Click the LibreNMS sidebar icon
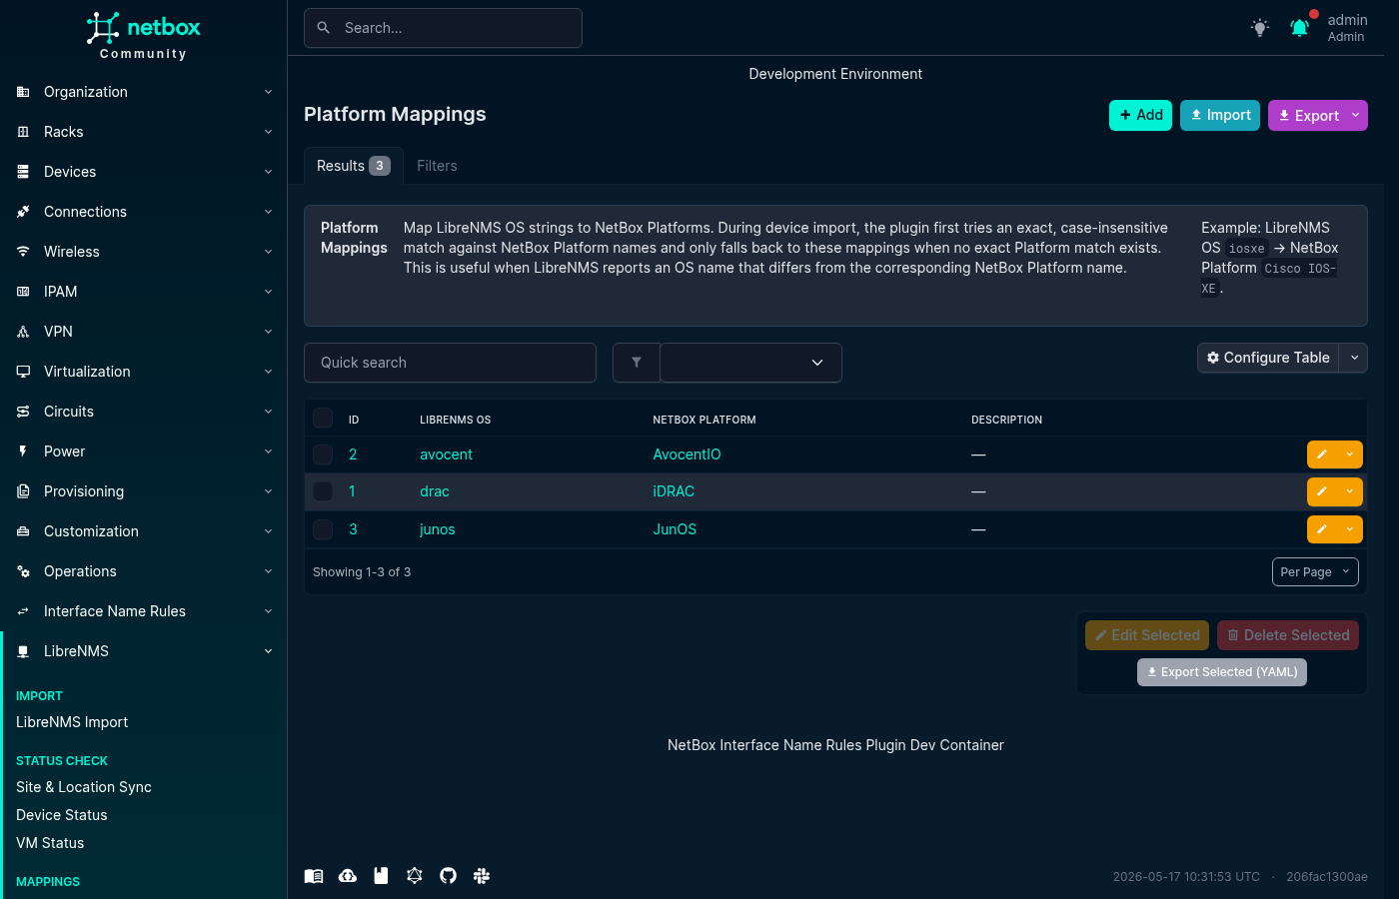The image size is (1399, 899). (x=23, y=651)
